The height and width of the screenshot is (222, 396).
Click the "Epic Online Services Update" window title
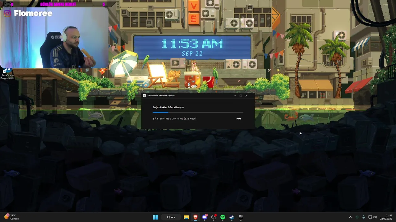pos(161,96)
